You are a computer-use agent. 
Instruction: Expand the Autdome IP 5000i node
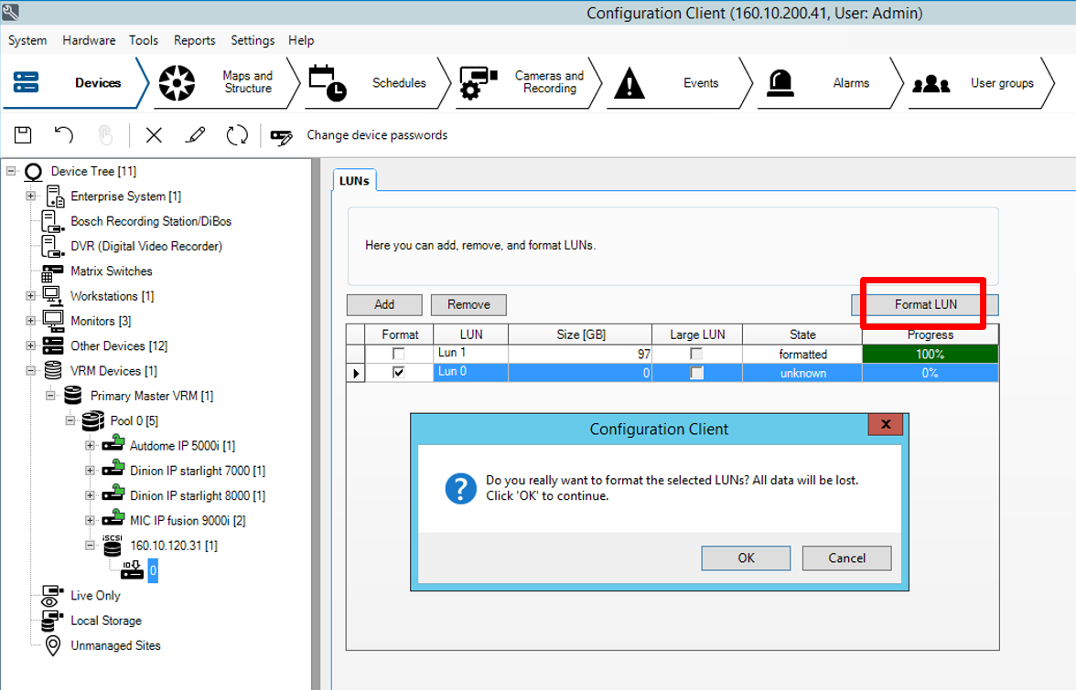[90, 446]
